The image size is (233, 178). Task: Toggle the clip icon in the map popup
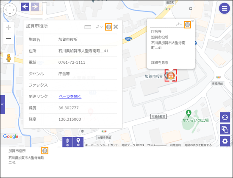tap(187, 25)
